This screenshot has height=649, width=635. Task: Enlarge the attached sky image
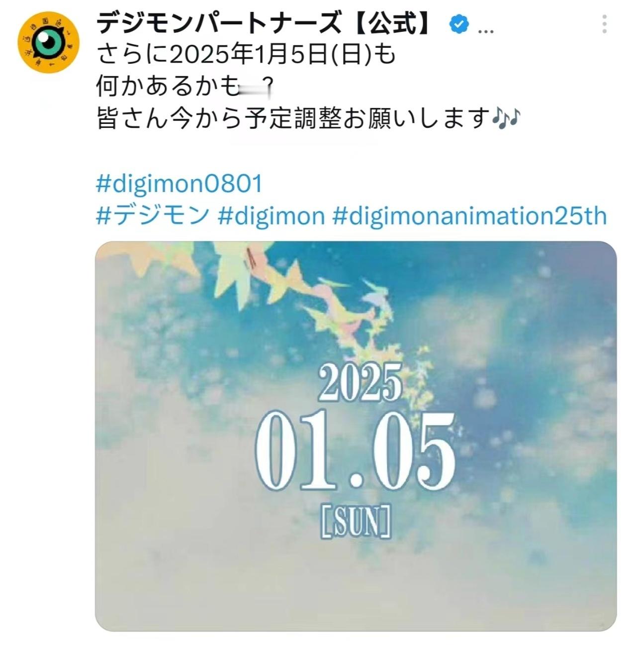pyautogui.click(x=356, y=436)
